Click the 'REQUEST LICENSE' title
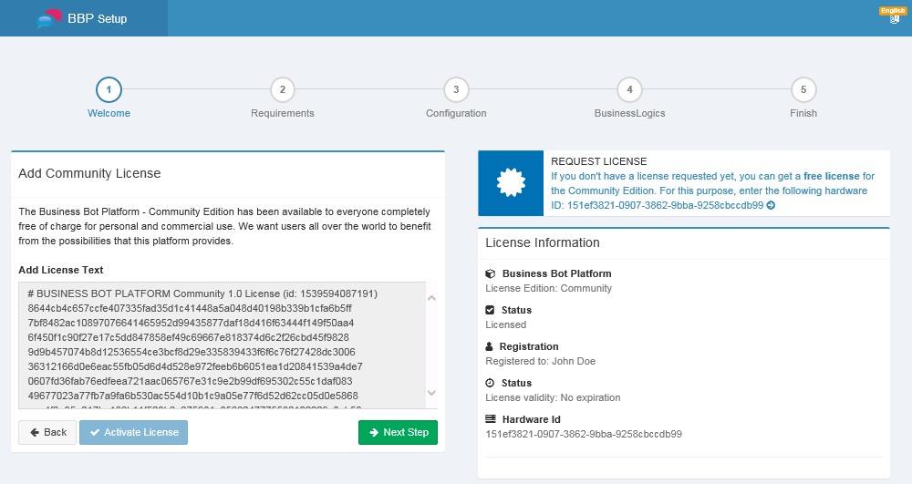912x484 pixels. (598, 161)
